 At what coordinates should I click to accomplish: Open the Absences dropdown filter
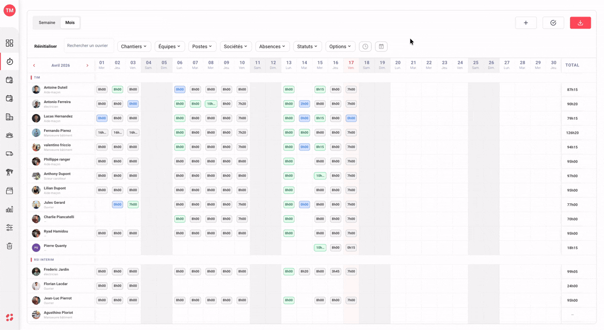(272, 46)
